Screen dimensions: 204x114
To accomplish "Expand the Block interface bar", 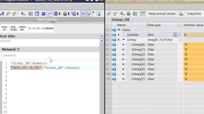I will [48, 19].
